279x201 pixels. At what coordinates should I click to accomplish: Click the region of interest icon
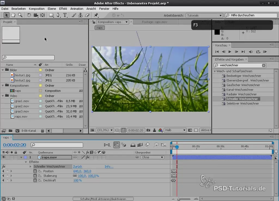pyautogui.click(x=190, y=130)
